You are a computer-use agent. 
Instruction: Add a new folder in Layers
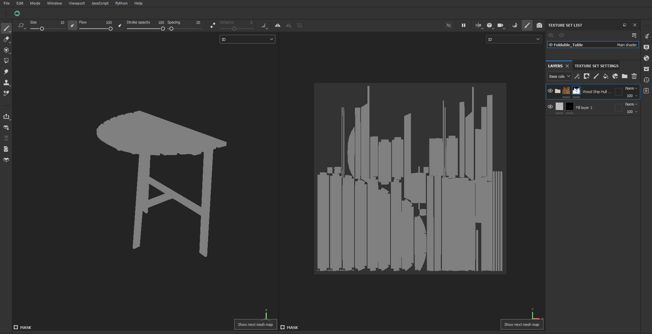624,76
